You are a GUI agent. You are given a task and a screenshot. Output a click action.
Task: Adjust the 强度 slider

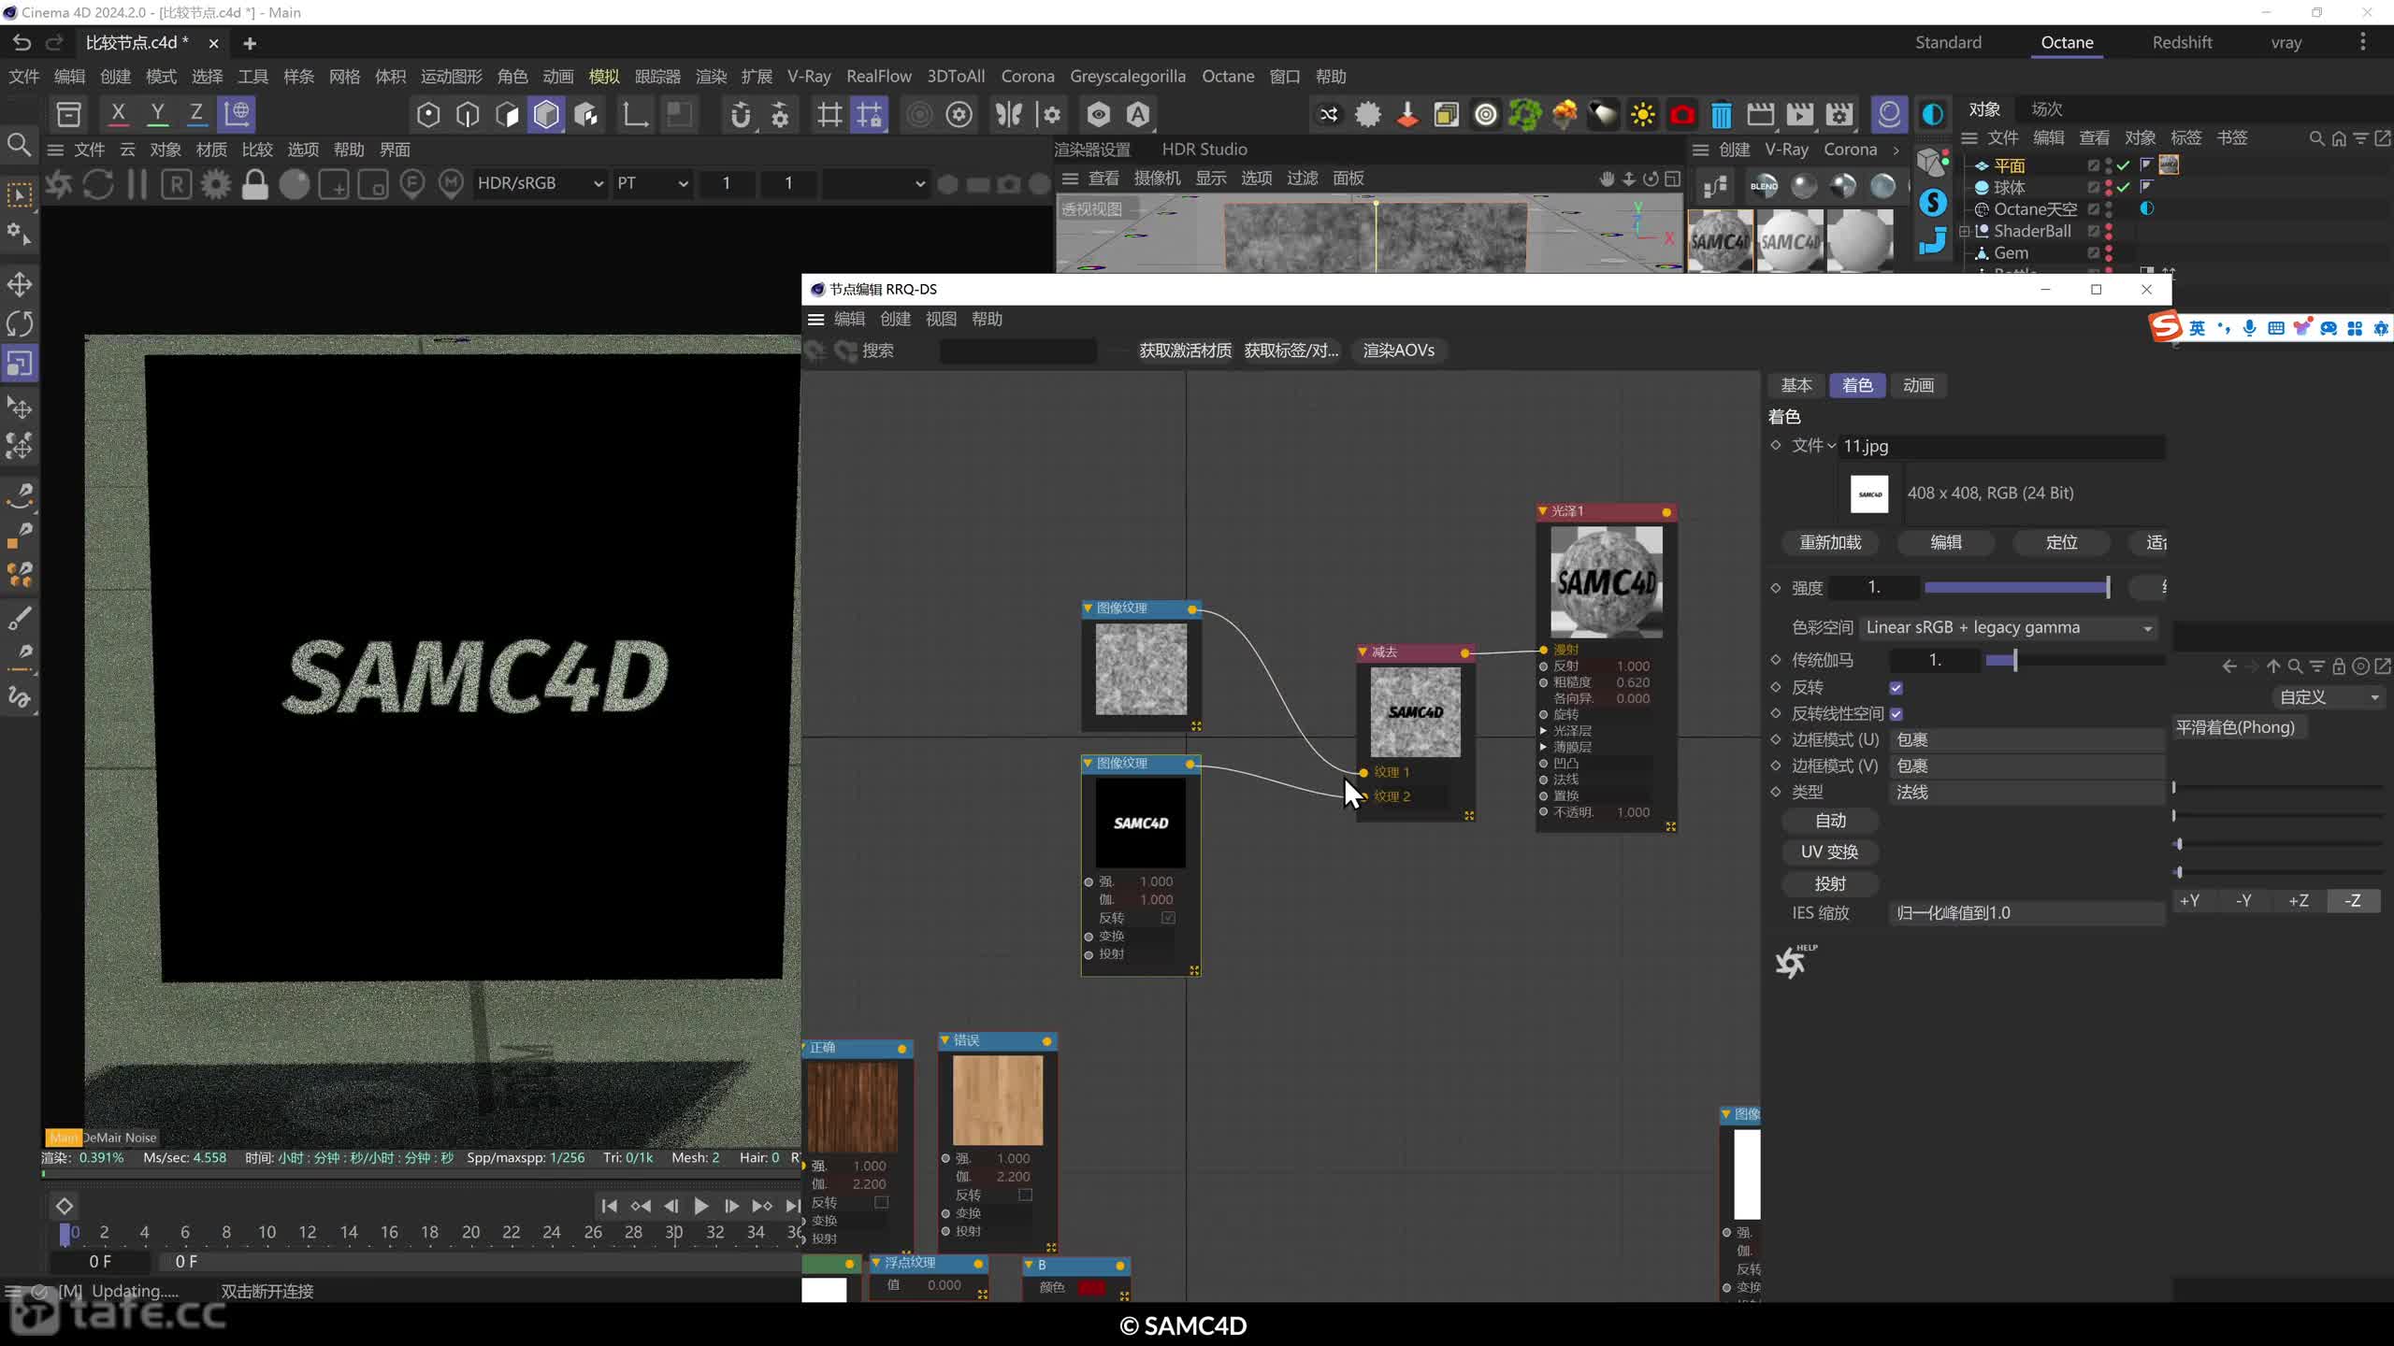pos(2015,587)
